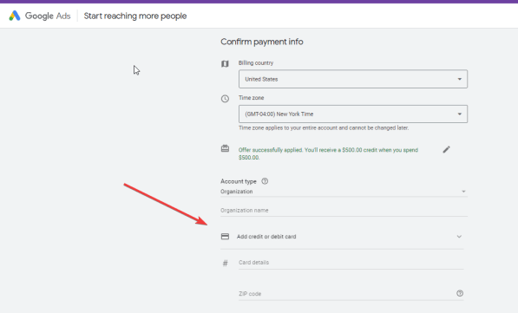Click the Google Ads logo
The image size is (518, 313).
click(15, 16)
